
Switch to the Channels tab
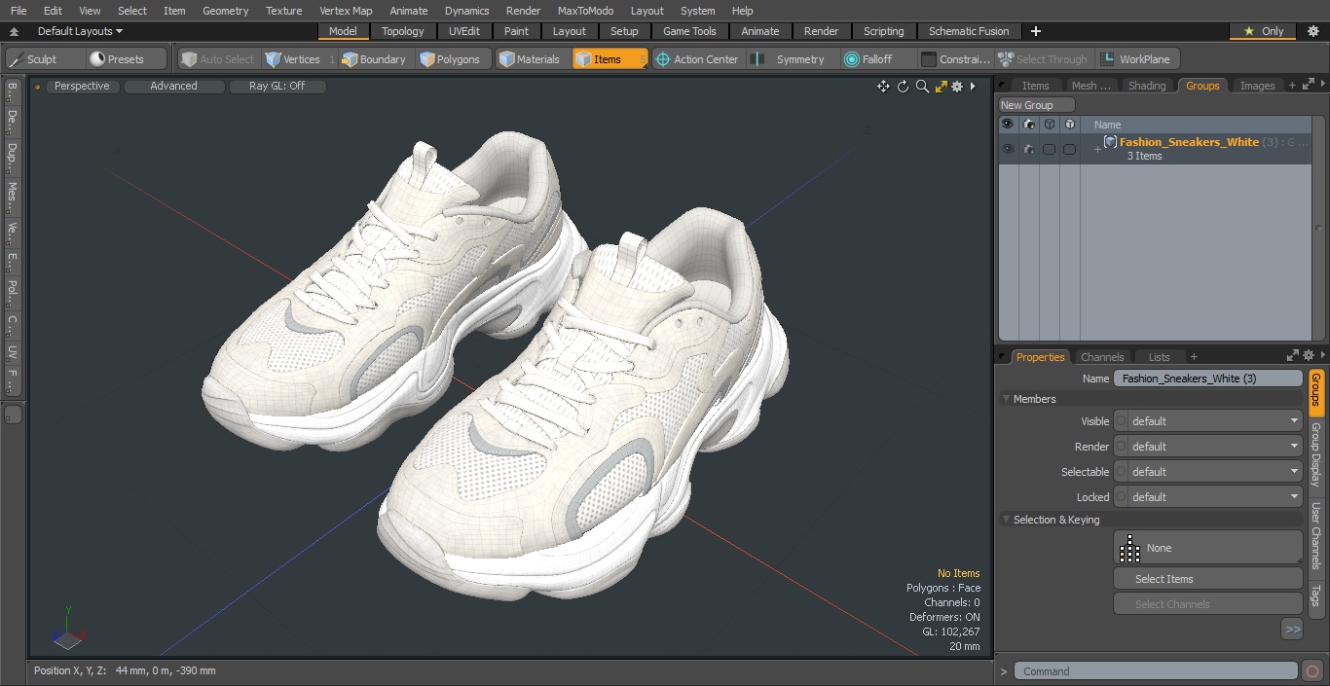tap(1102, 357)
